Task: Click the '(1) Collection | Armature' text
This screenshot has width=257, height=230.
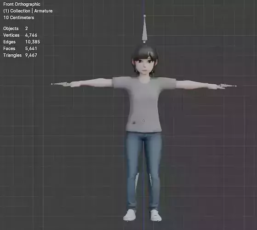Action: click(x=28, y=11)
